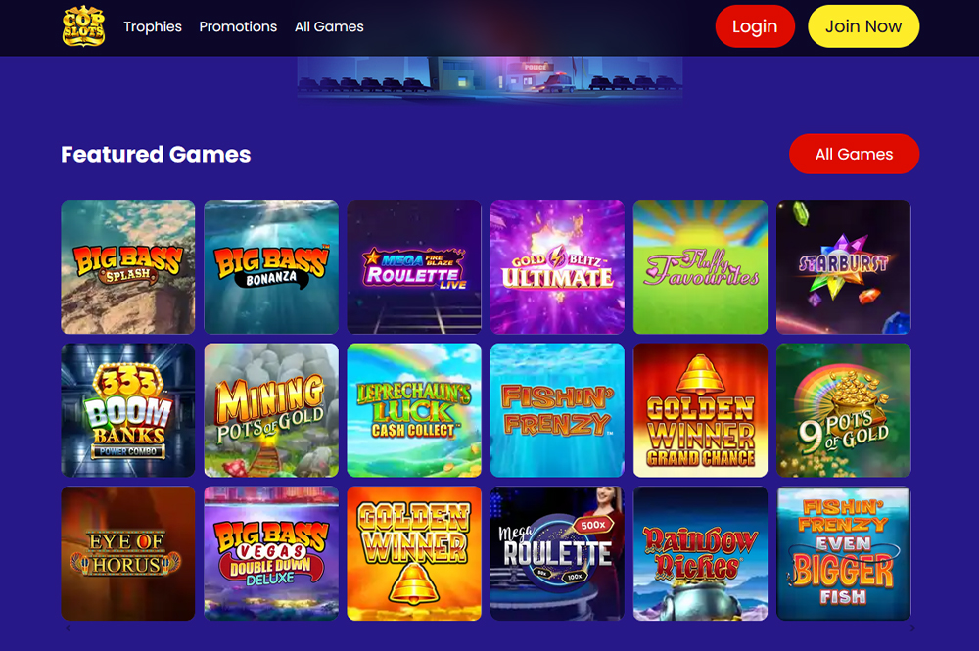979x651 pixels.
Task: Open Big Bass Splash game tile
Action: pos(128,267)
